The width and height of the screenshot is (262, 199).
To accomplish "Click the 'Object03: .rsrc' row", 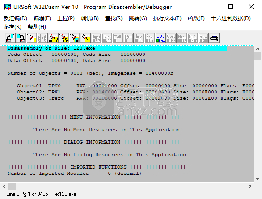I will coord(135,98).
